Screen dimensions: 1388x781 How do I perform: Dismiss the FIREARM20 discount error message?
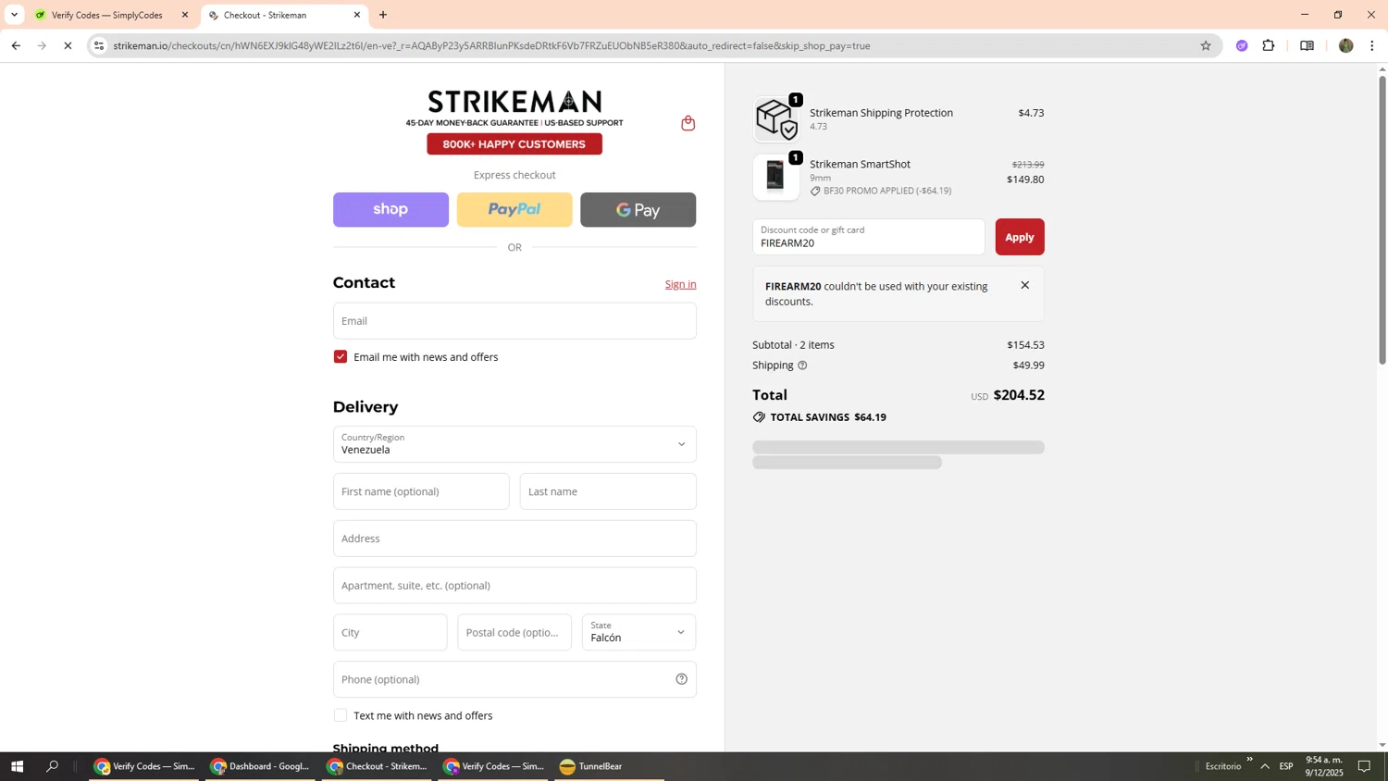[x=1024, y=285]
